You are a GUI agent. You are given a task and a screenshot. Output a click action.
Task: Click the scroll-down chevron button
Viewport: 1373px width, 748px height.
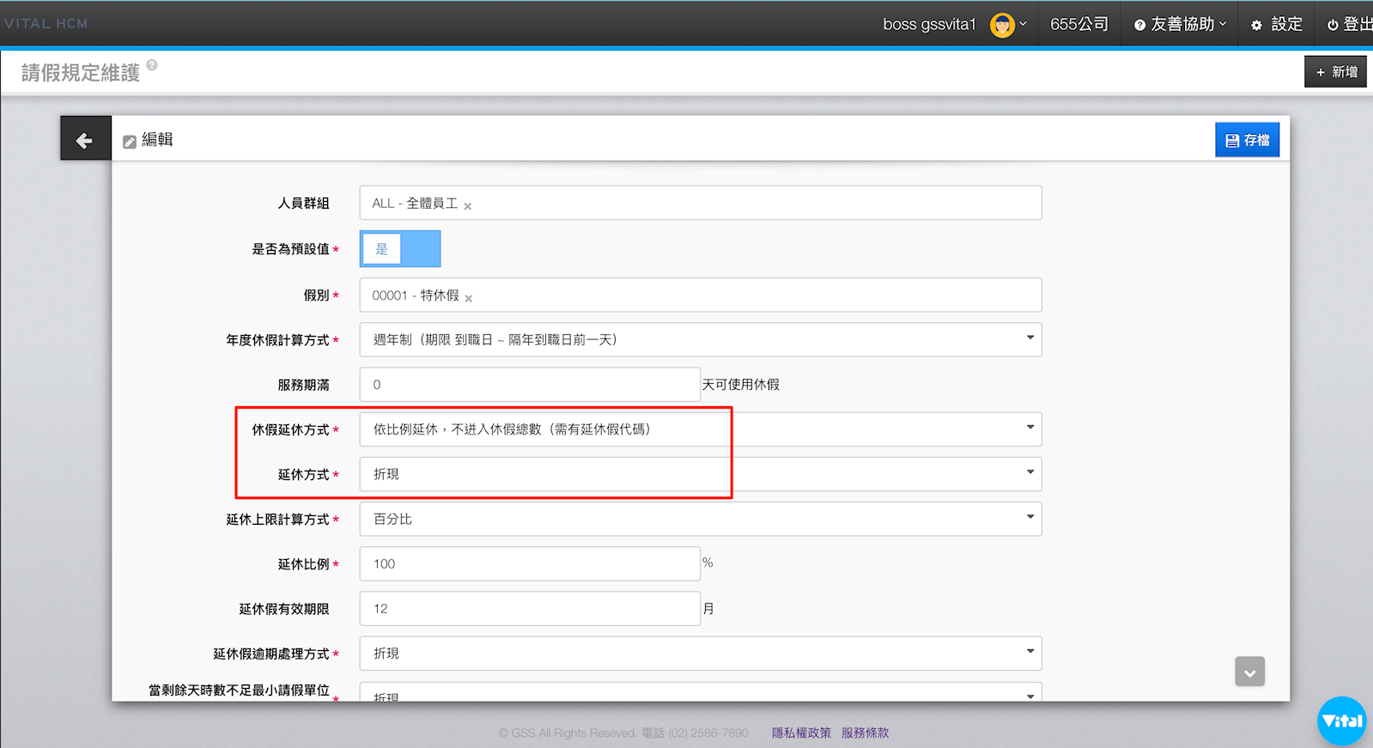(1249, 672)
